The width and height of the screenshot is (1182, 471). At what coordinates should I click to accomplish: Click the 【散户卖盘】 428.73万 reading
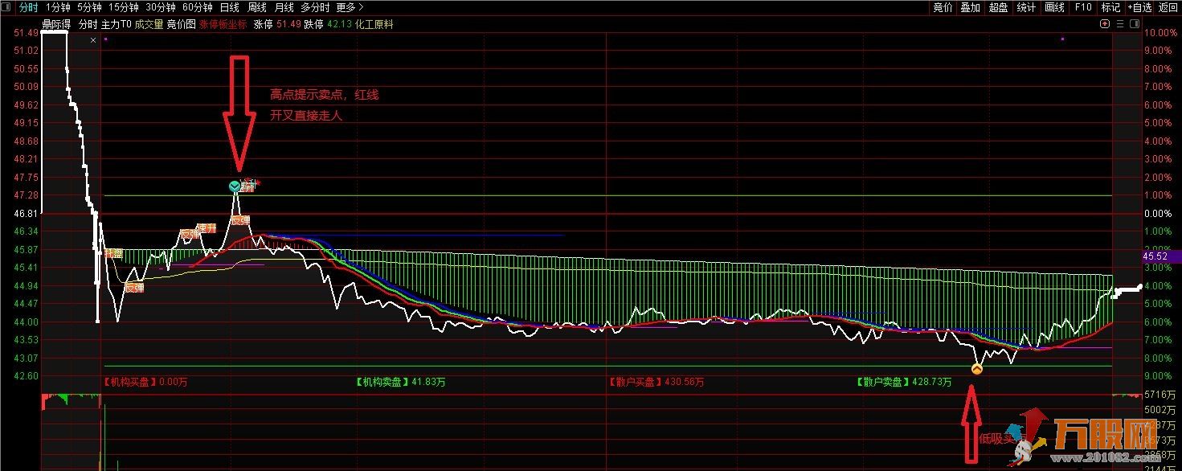[905, 383]
